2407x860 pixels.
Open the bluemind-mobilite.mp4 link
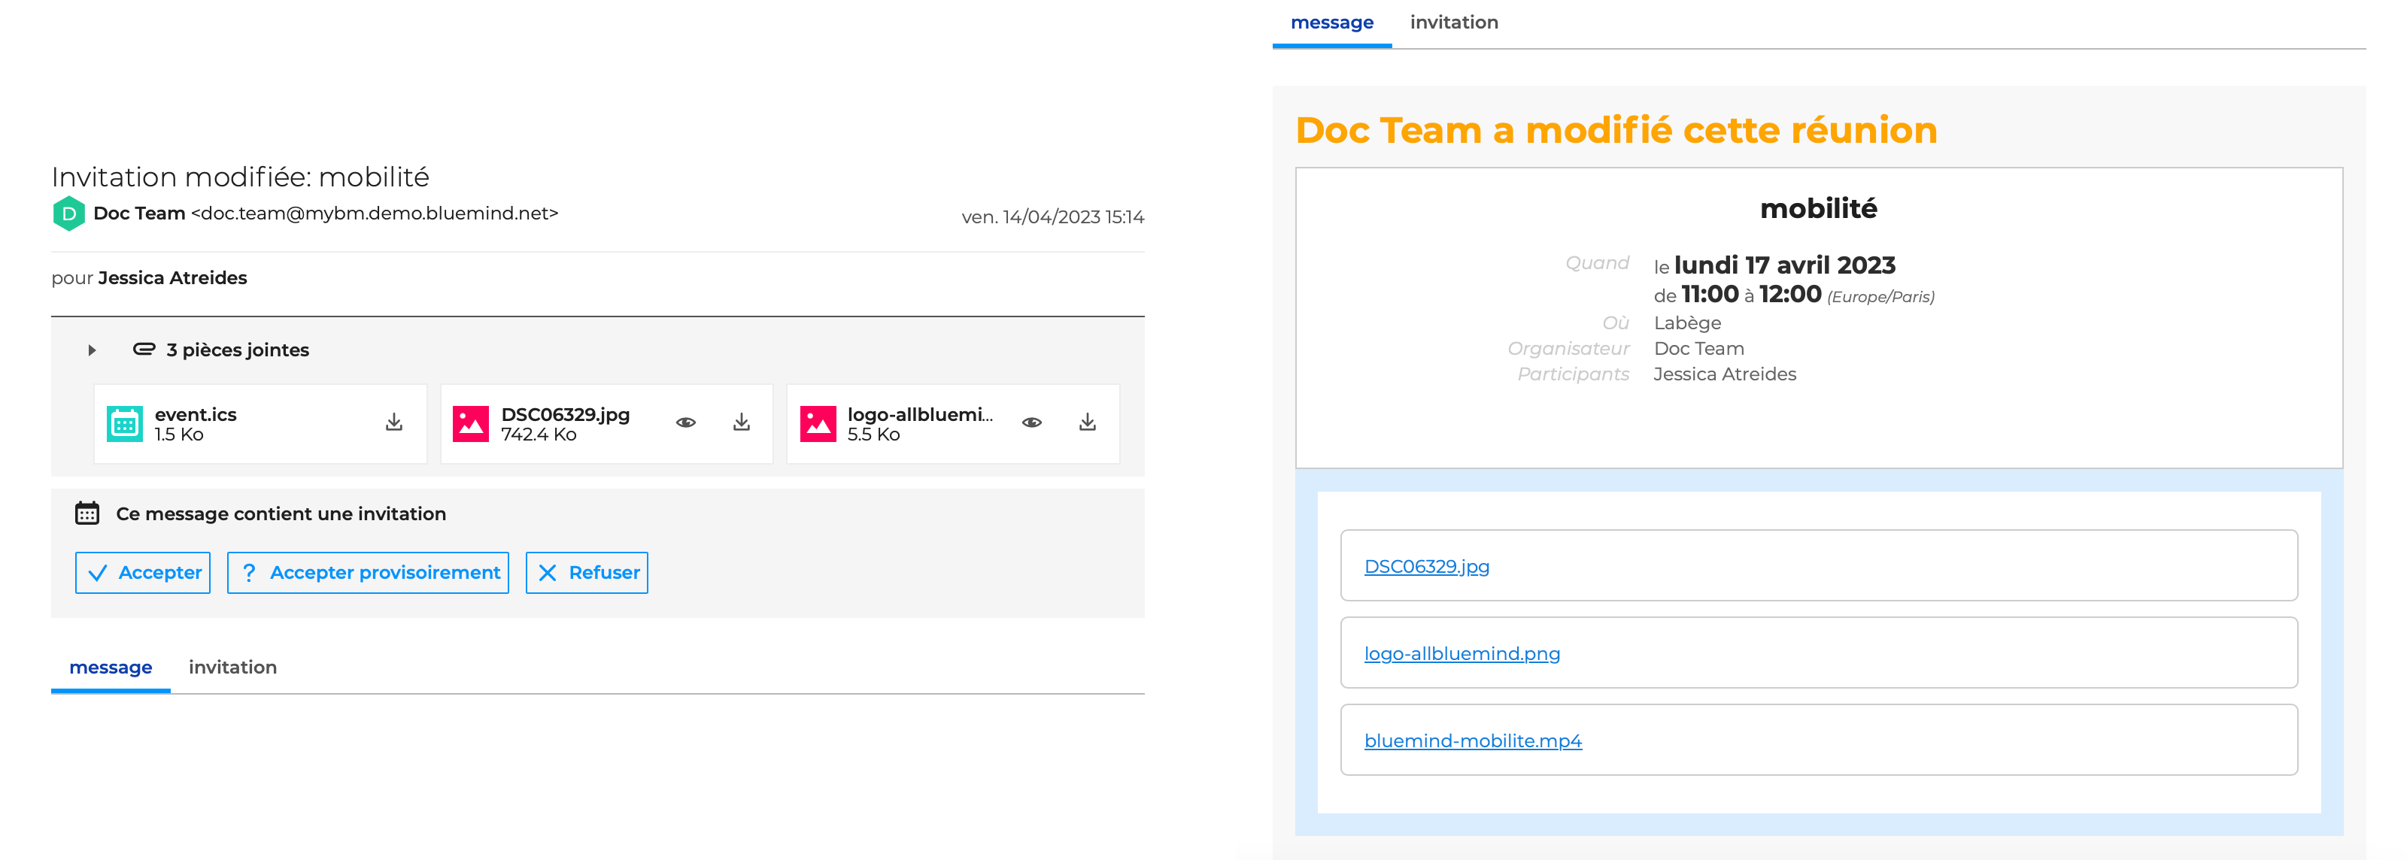[x=1473, y=740]
